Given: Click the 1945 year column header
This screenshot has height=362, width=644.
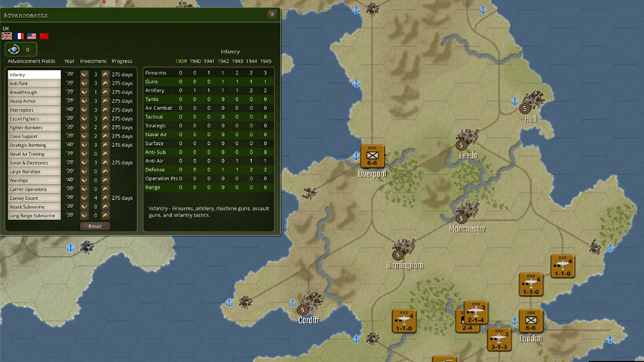Looking at the screenshot, I should coord(265,61).
